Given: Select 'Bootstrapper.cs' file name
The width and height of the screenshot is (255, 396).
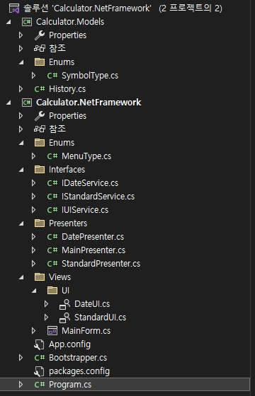Looking at the screenshot, I should coord(78,358).
